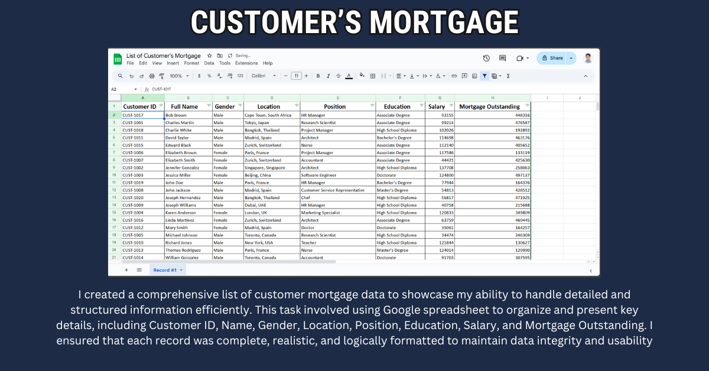Click the move-to-folder icon beside title
The image size is (709, 371).
pos(220,56)
